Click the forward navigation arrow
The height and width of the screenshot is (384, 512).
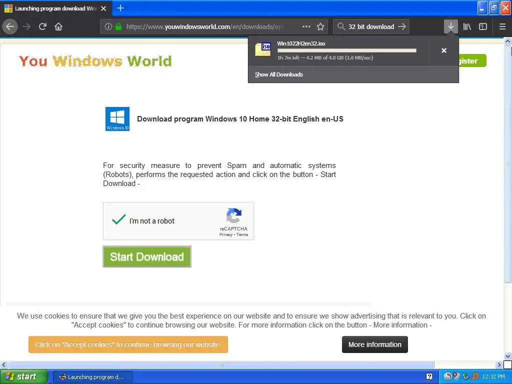(x=26, y=26)
